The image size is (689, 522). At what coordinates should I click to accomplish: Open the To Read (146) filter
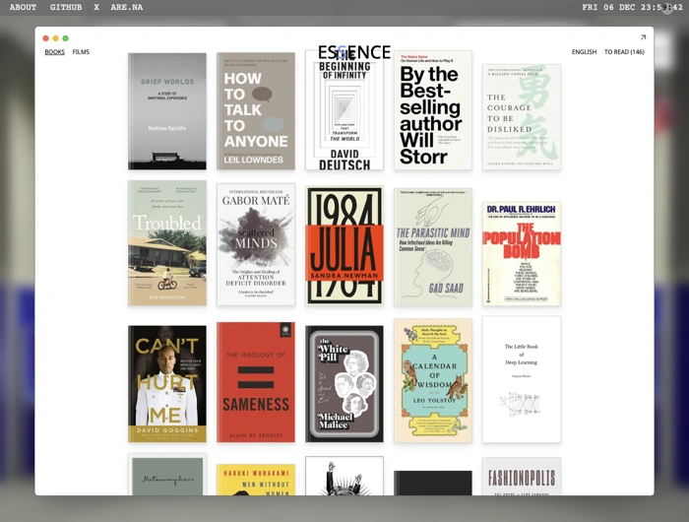[x=624, y=52]
